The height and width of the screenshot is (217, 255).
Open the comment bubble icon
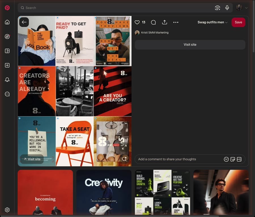pos(153,22)
